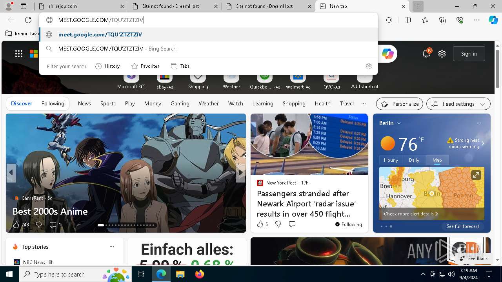
Task: Open the Collections icon
Action: coord(442,20)
